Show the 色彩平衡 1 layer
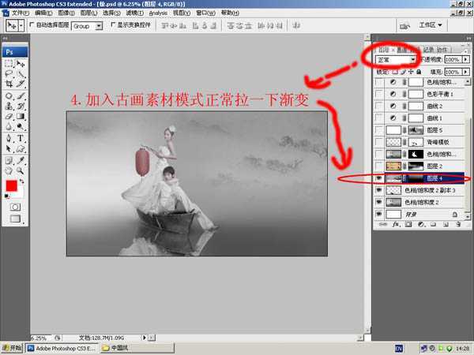 (x=378, y=94)
